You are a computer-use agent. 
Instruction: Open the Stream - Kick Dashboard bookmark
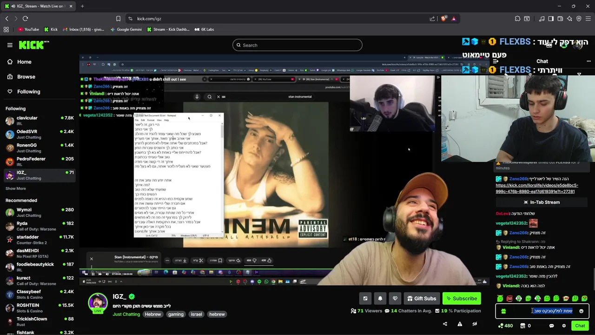(168, 29)
